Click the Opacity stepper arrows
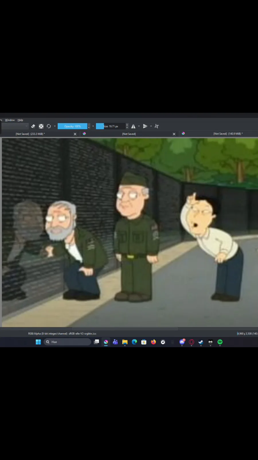 tap(89, 126)
